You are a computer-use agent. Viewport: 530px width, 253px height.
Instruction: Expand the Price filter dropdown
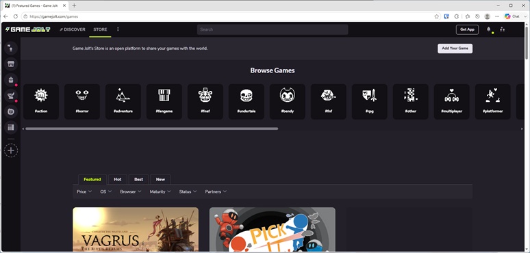point(84,191)
